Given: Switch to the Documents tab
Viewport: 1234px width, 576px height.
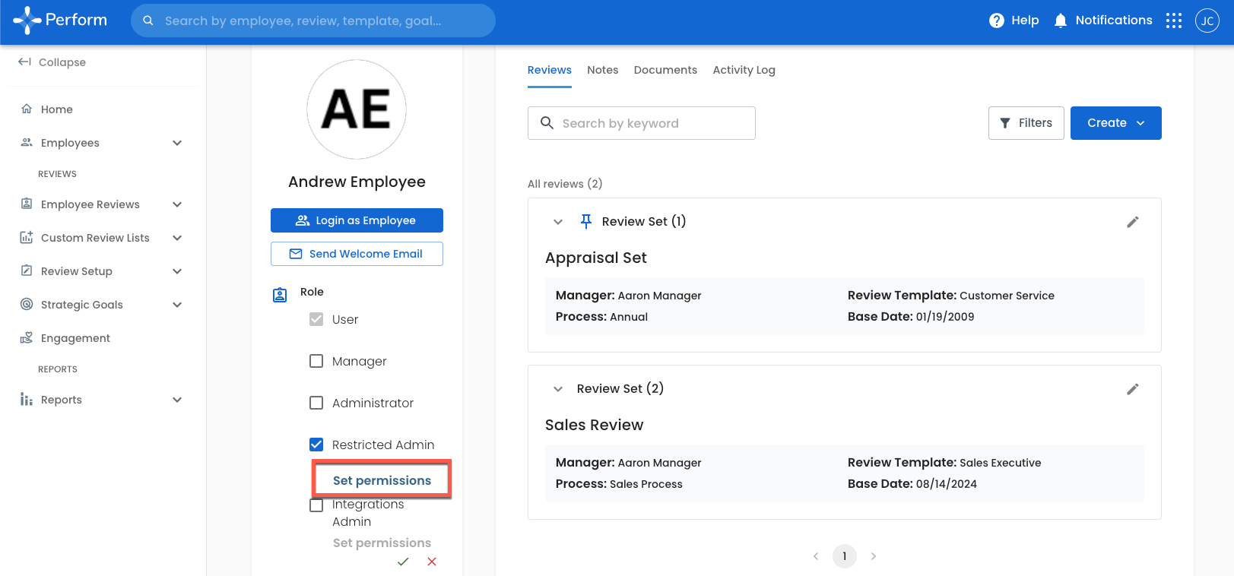Looking at the screenshot, I should pyautogui.click(x=665, y=70).
